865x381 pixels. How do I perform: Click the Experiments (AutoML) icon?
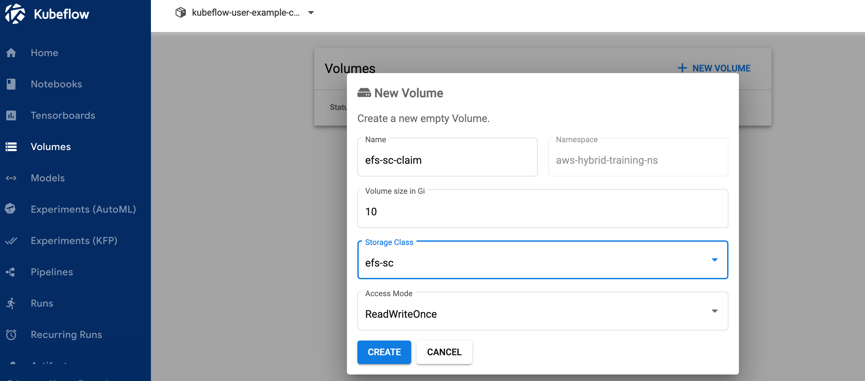tap(10, 209)
